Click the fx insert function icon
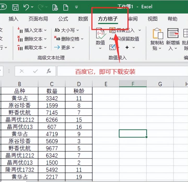 click(x=49, y=71)
